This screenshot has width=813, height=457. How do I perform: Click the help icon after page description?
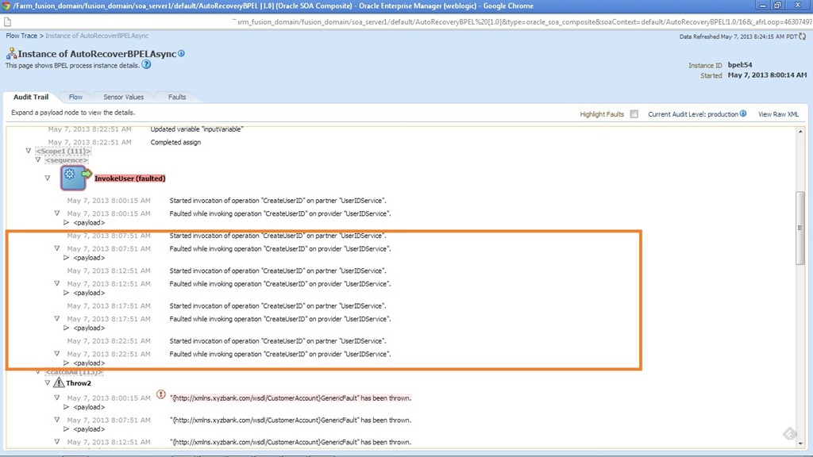[x=146, y=65]
